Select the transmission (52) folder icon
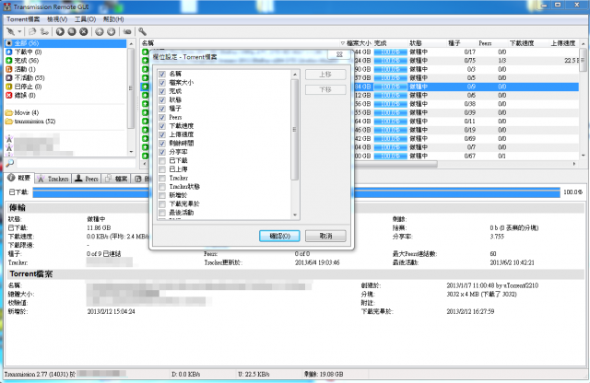590x383 pixels. tap(9, 121)
